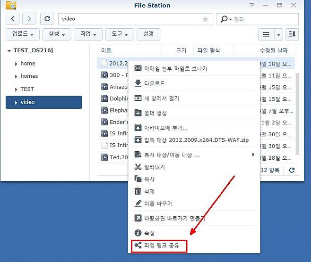Refresh list with bottom status refresh icon
311x262 pixels.
point(292,170)
